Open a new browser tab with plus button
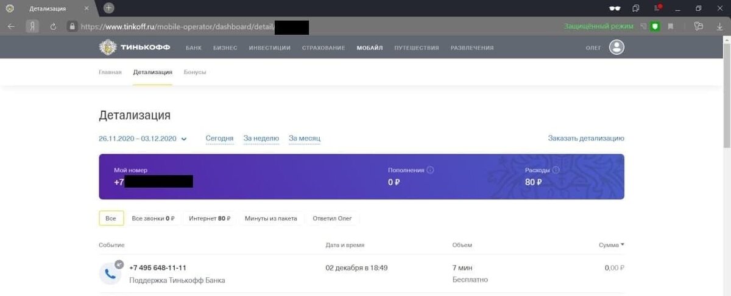The image size is (731, 296). pos(108,8)
